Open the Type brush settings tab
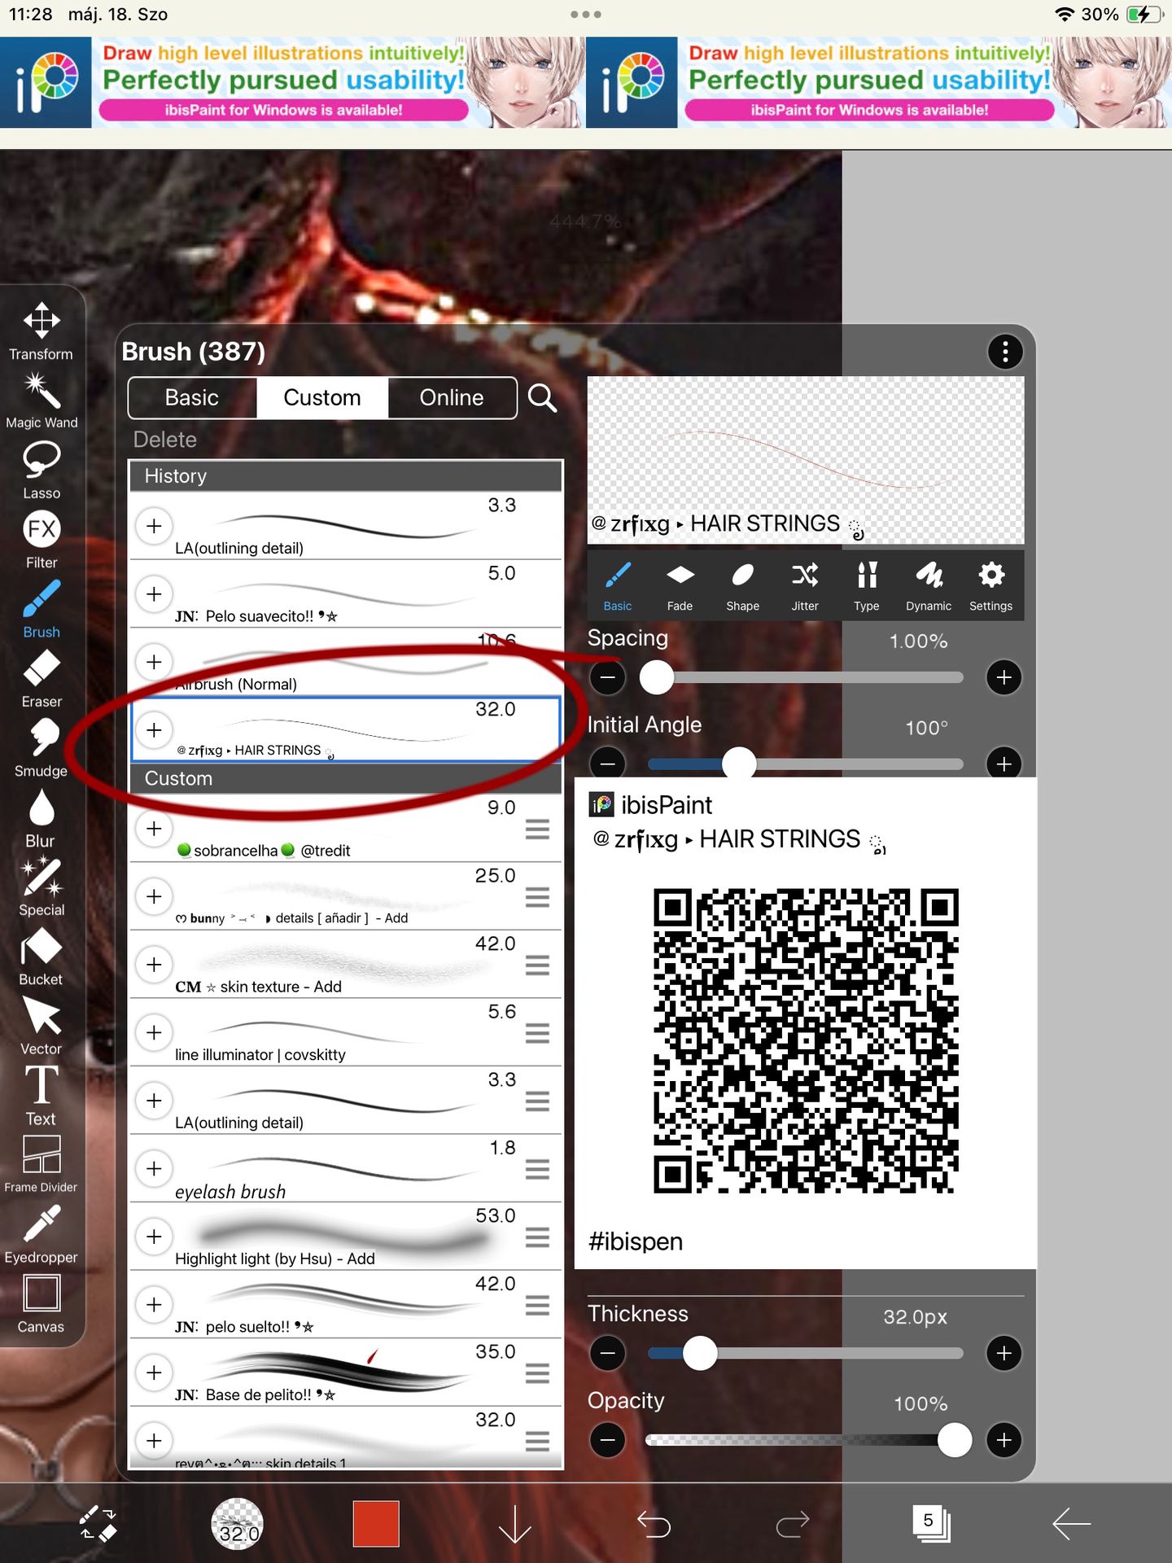 point(867,586)
